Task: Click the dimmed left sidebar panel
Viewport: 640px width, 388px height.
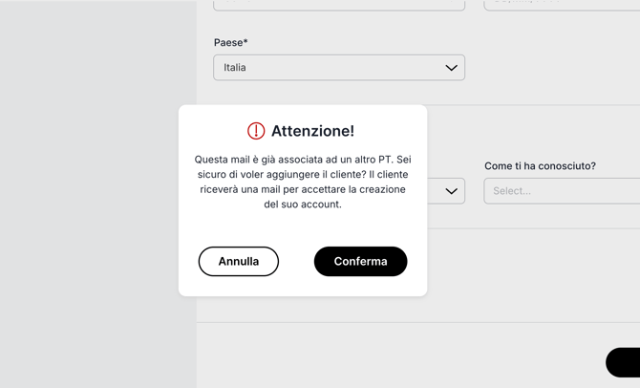Action: [98, 194]
